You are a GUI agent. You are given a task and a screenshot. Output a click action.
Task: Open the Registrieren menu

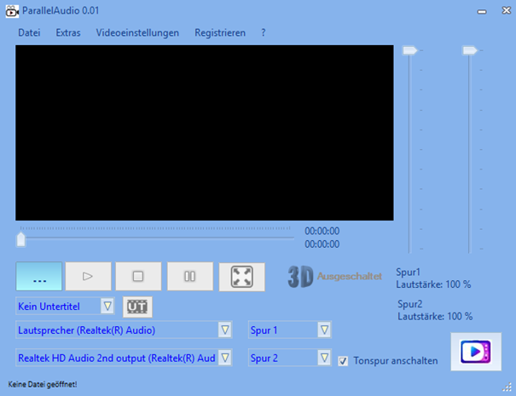(x=220, y=33)
